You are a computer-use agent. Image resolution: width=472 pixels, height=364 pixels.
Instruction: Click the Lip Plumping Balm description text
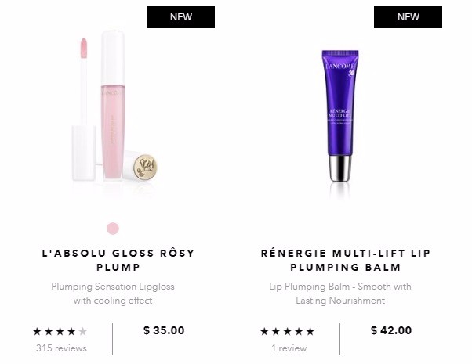(x=340, y=294)
